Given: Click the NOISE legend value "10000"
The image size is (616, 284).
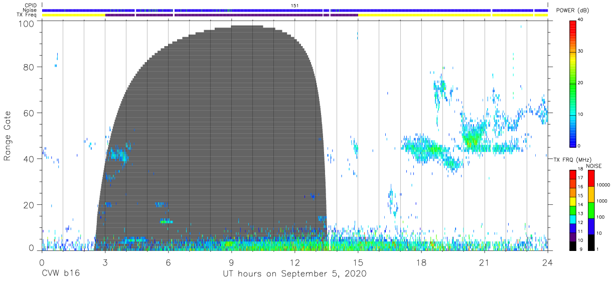Looking at the screenshot, I should [x=603, y=185].
